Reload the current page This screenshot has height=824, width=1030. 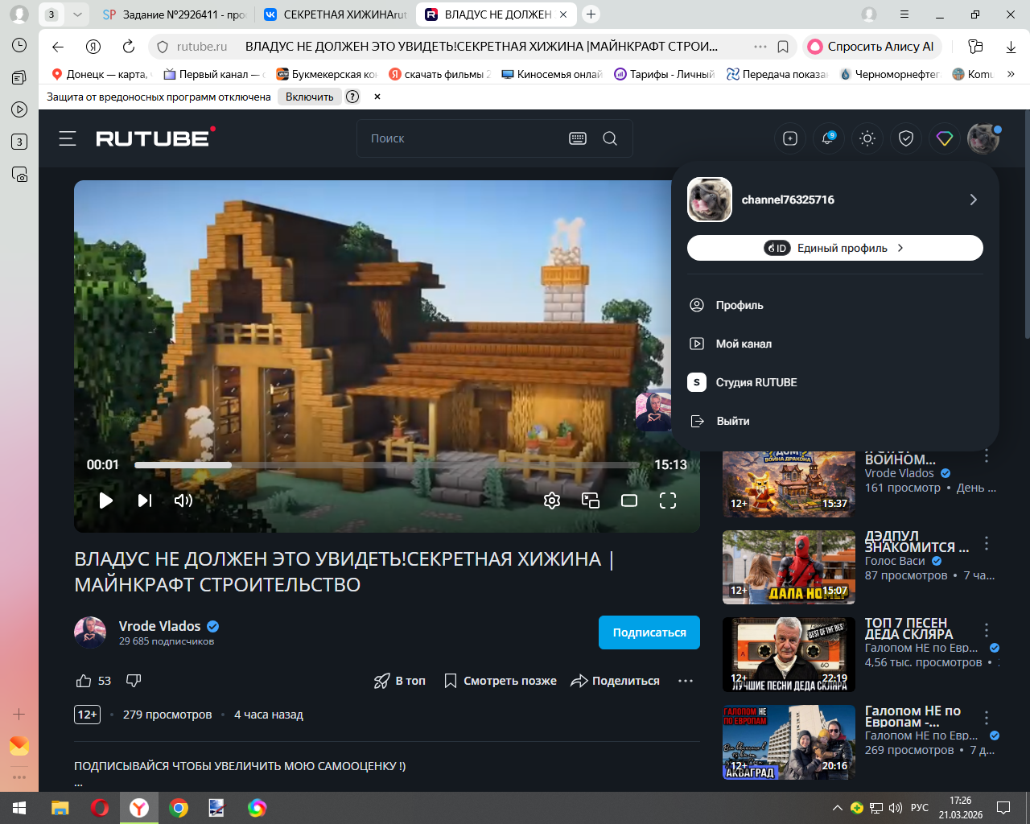[x=129, y=47]
